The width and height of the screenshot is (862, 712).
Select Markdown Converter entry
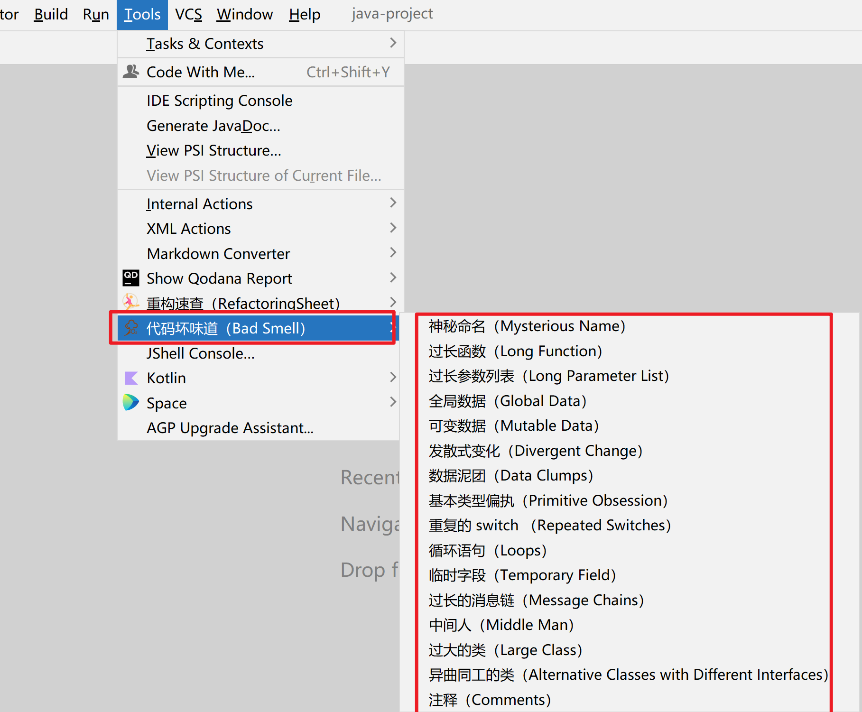pos(260,254)
